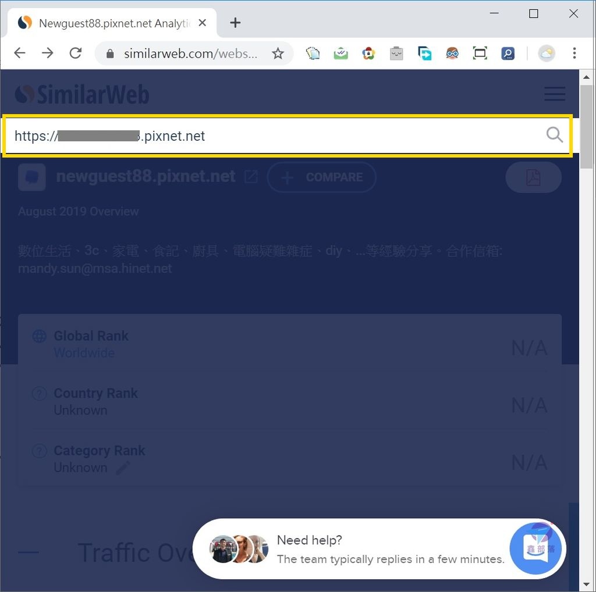Screen dimensions: 596x592
Task: Click the padlock site info icon
Action: [x=110, y=54]
